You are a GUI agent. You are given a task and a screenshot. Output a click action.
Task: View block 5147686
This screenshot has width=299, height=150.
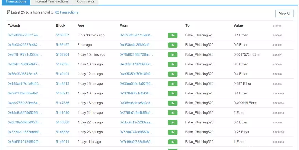point(63,103)
